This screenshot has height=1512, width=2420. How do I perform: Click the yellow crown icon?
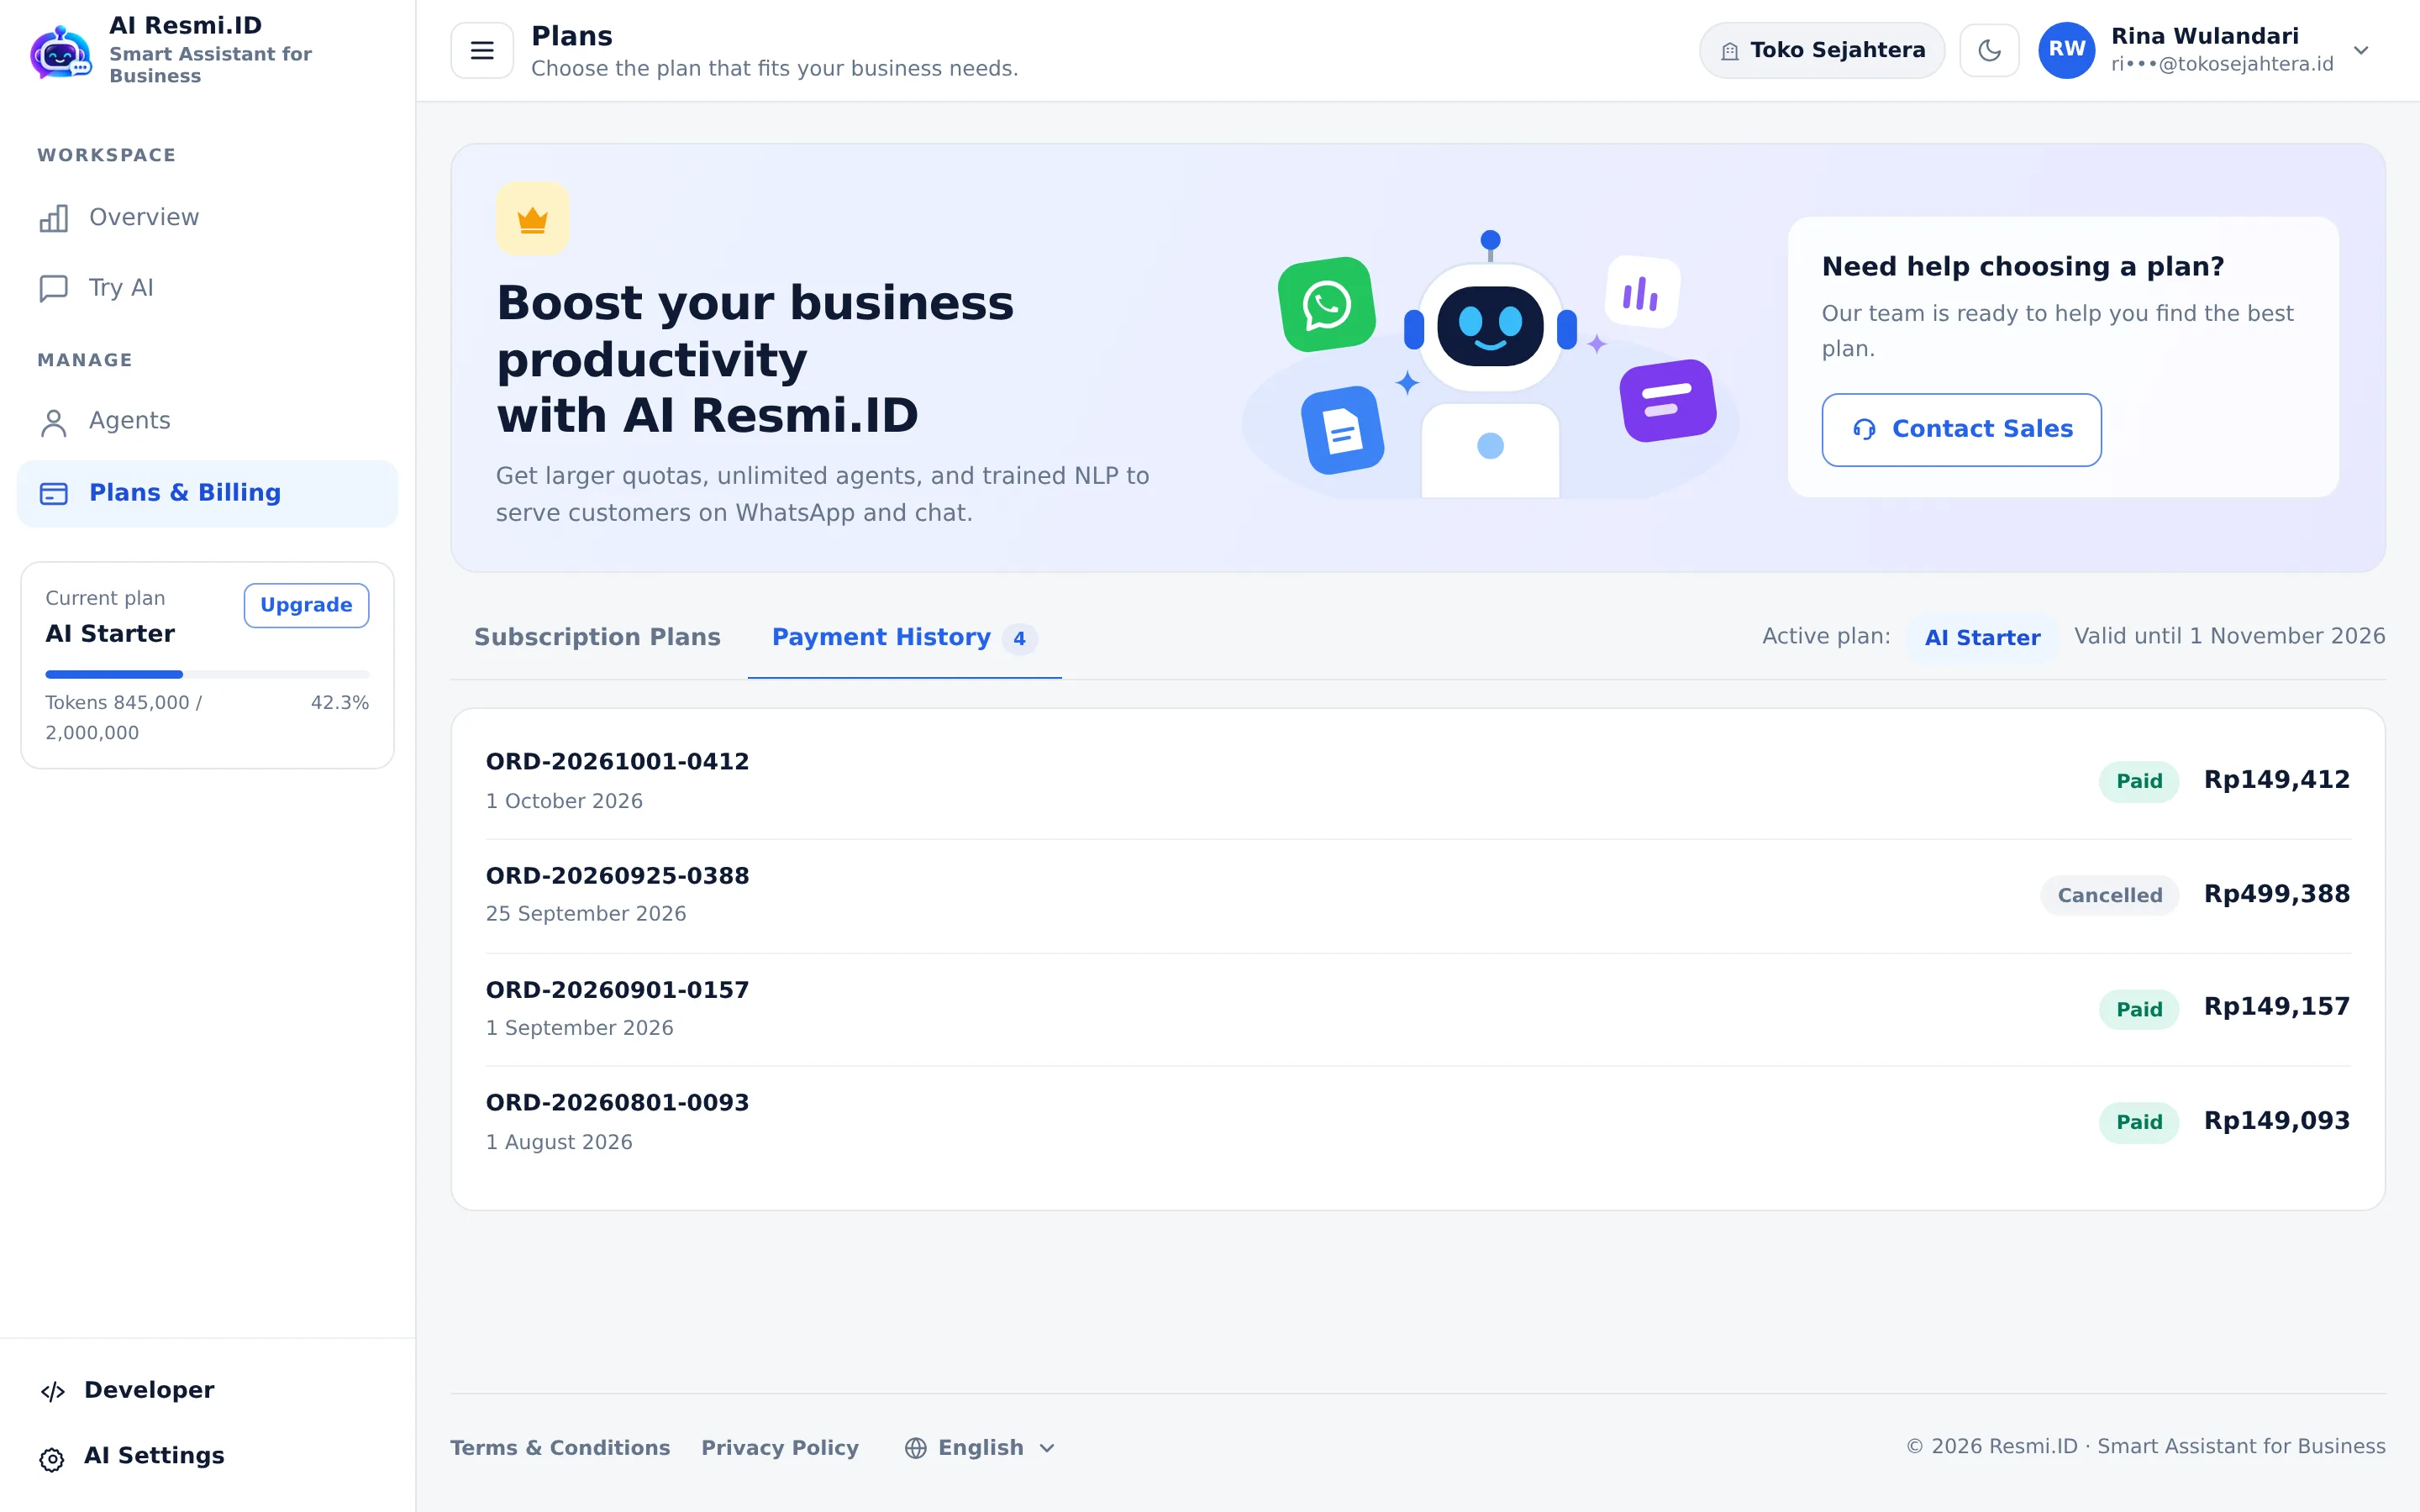(x=533, y=219)
